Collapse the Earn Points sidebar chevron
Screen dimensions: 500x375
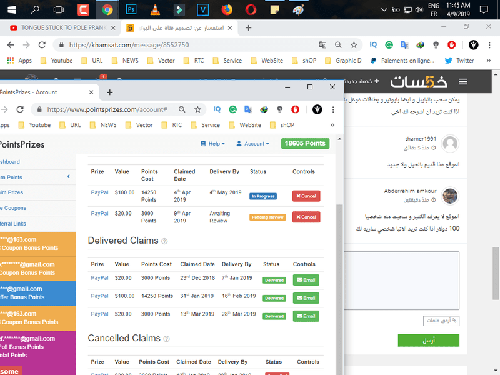[x=68, y=177]
